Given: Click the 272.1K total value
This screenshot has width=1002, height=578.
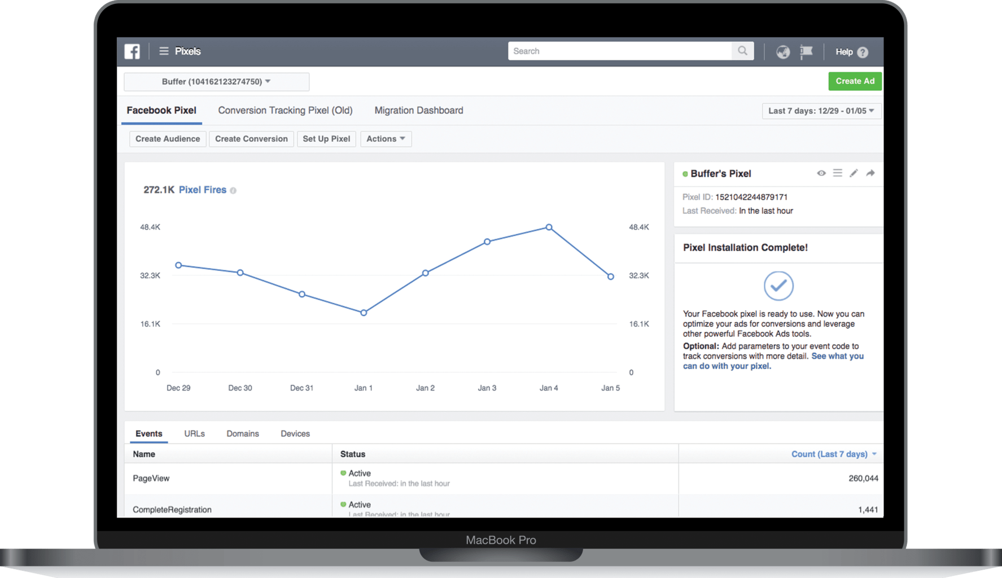Looking at the screenshot, I should coord(159,190).
